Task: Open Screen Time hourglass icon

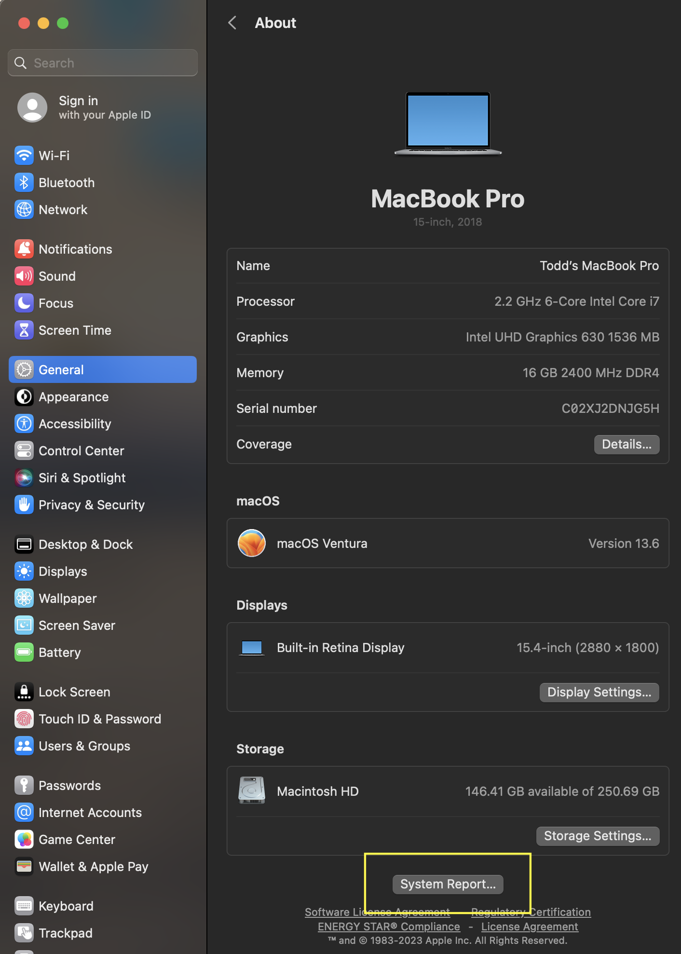Action: pos(24,330)
